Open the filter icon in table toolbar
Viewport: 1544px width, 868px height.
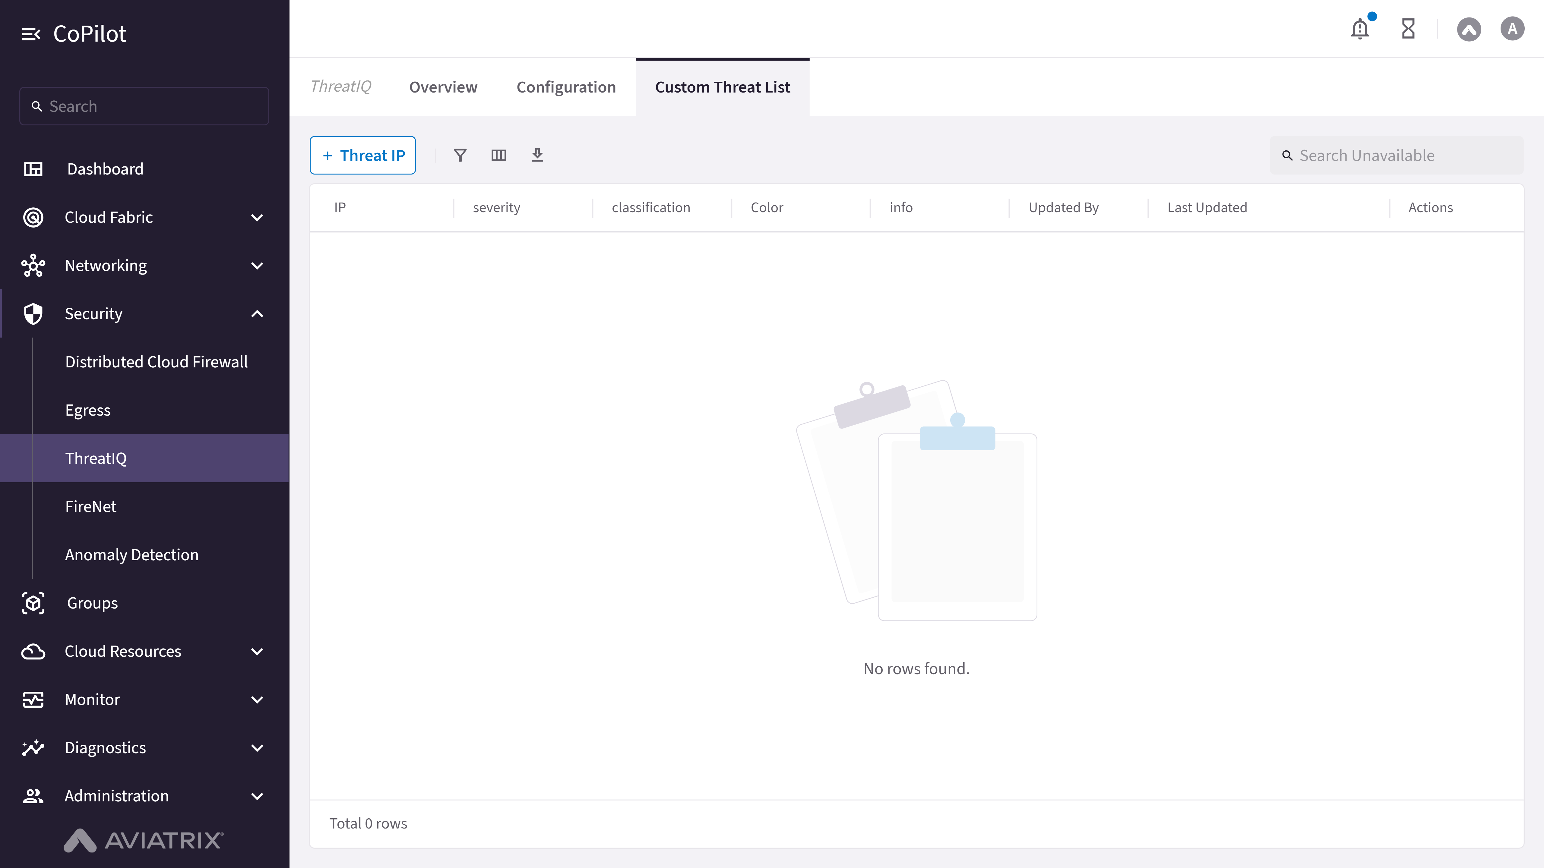point(460,155)
